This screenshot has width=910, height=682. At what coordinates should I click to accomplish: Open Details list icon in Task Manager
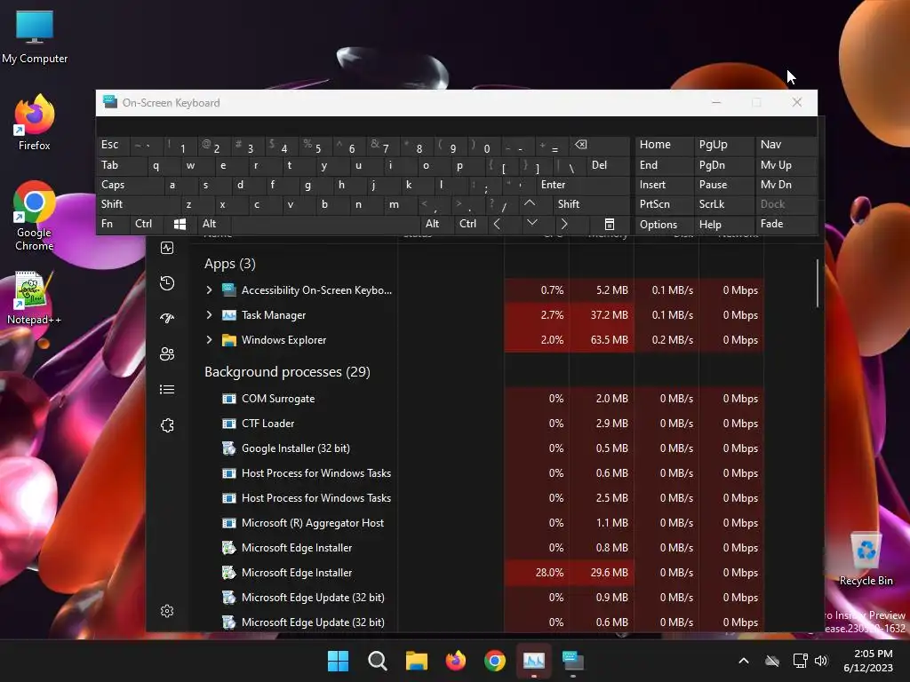[x=167, y=390]
